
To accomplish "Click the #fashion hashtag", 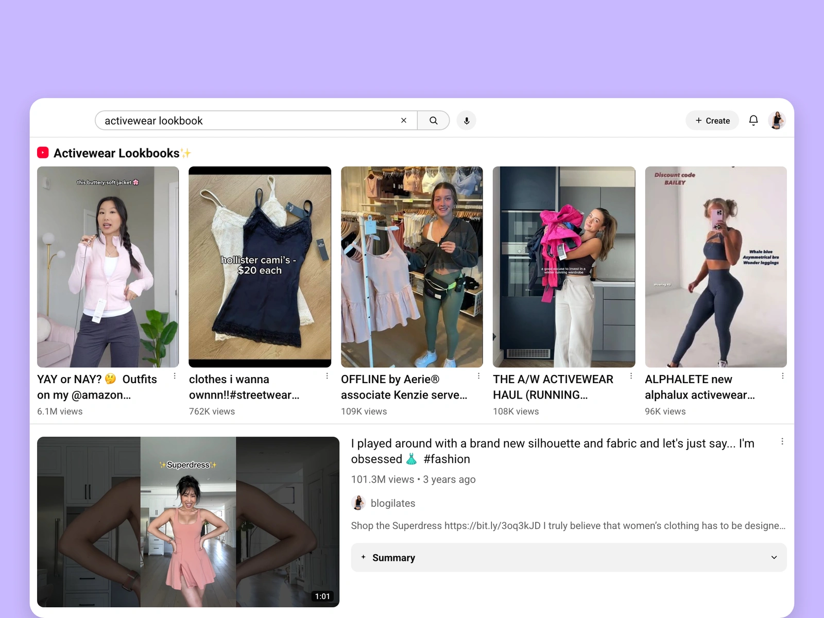I will tap(447, 459).
